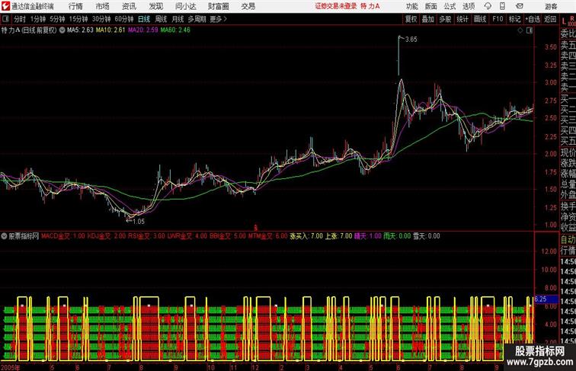Open the 选项 menu
This screenshot has width=576, height=371.
click(x=469, y=6)
